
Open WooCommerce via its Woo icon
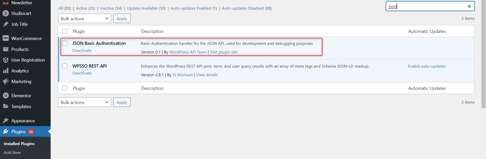(x=6, y=38)
